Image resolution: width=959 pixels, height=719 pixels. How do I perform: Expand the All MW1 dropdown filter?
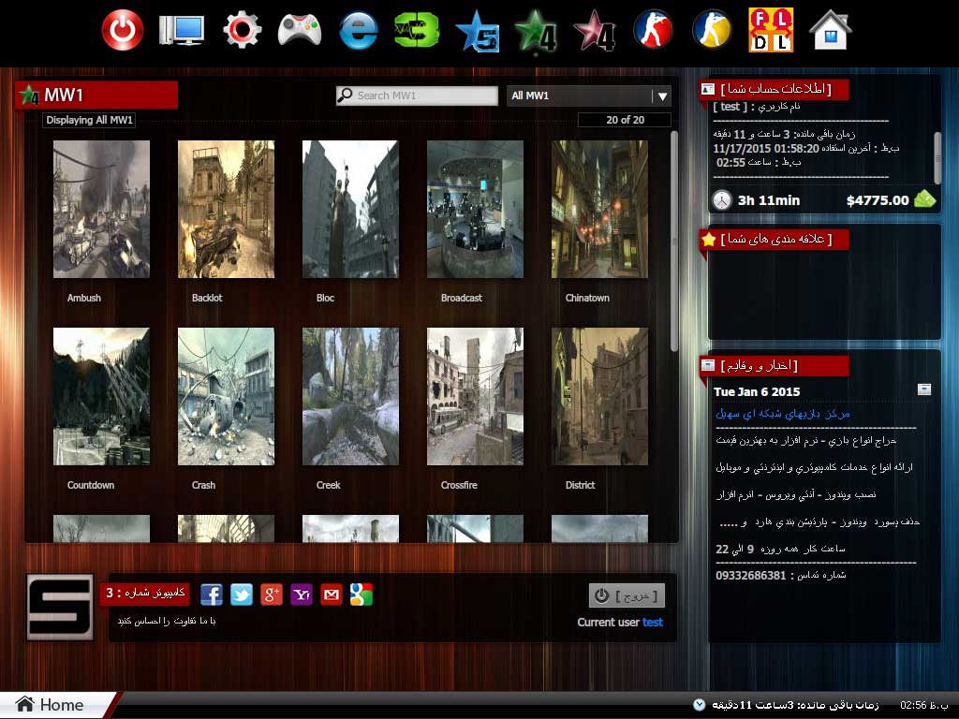click(661, 95)
